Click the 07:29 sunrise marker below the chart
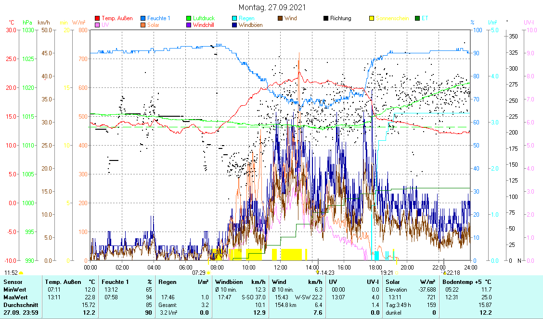The width and height of the screenshot is (543, 319). (199, 272)
